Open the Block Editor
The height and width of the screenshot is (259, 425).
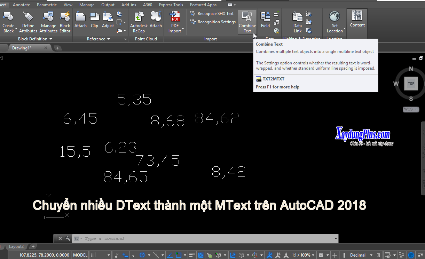[x=65, y=22]
